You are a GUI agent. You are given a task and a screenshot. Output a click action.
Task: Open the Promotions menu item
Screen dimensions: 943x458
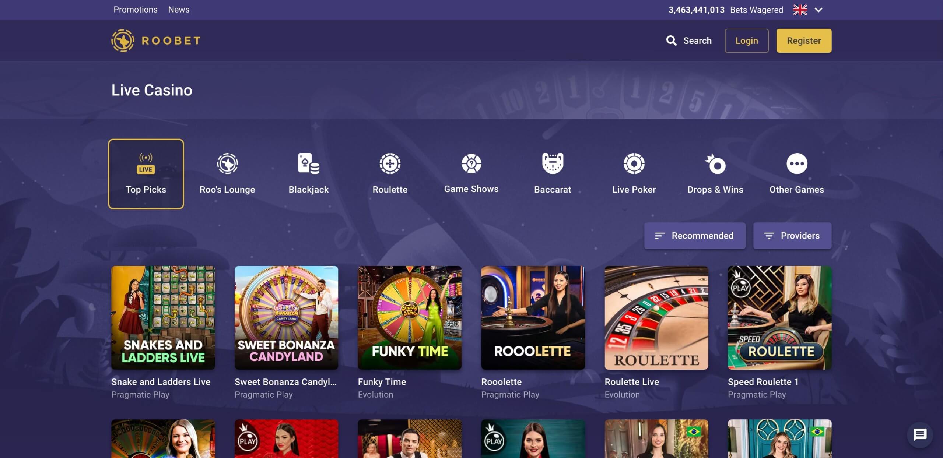click(x=135, y=10)
